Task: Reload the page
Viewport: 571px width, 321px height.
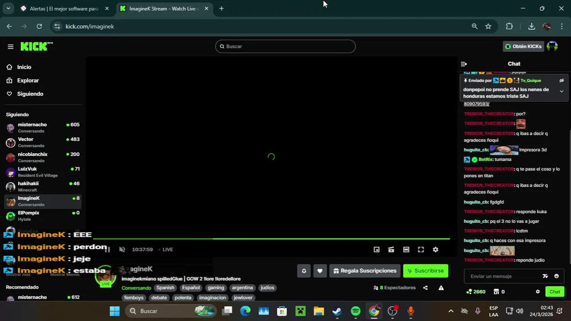Action: click(39, 26)
